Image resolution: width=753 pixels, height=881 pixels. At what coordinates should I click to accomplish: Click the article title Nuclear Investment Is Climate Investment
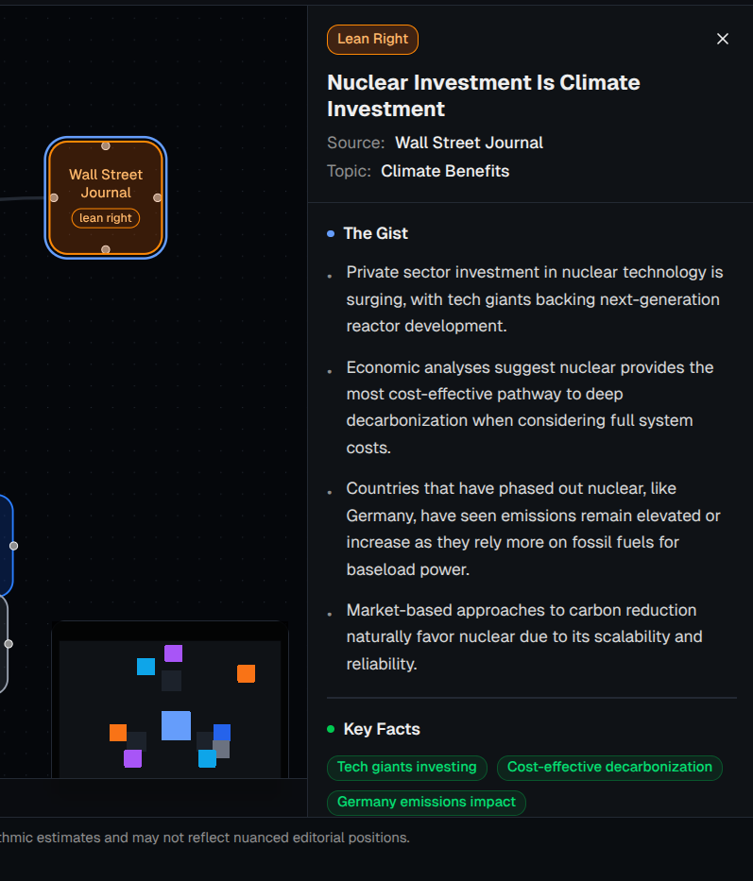484,95
